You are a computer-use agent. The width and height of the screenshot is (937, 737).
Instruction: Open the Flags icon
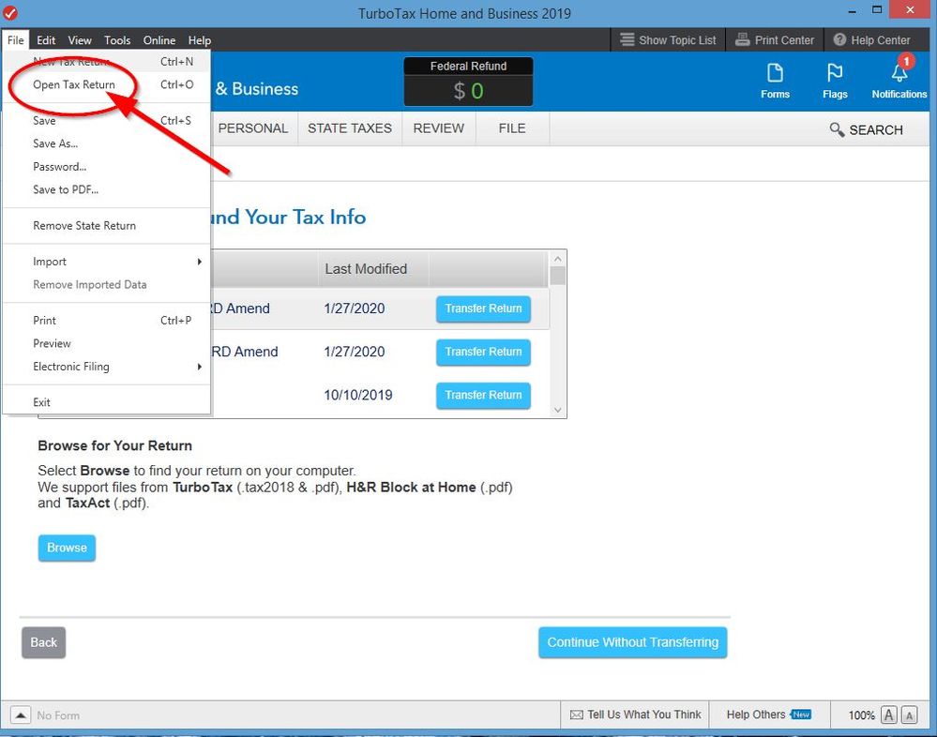point(834,81)
